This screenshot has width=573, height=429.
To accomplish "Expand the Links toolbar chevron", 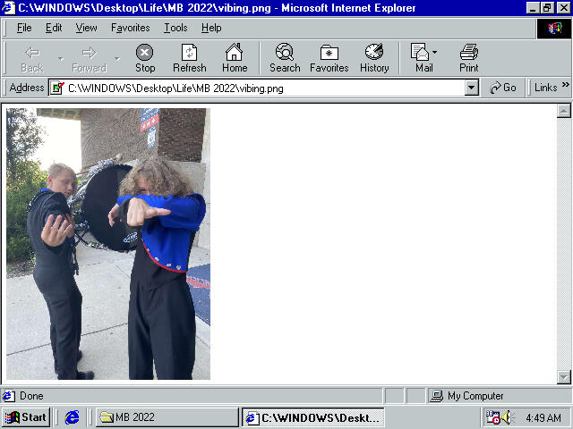I will coord(565,87).
